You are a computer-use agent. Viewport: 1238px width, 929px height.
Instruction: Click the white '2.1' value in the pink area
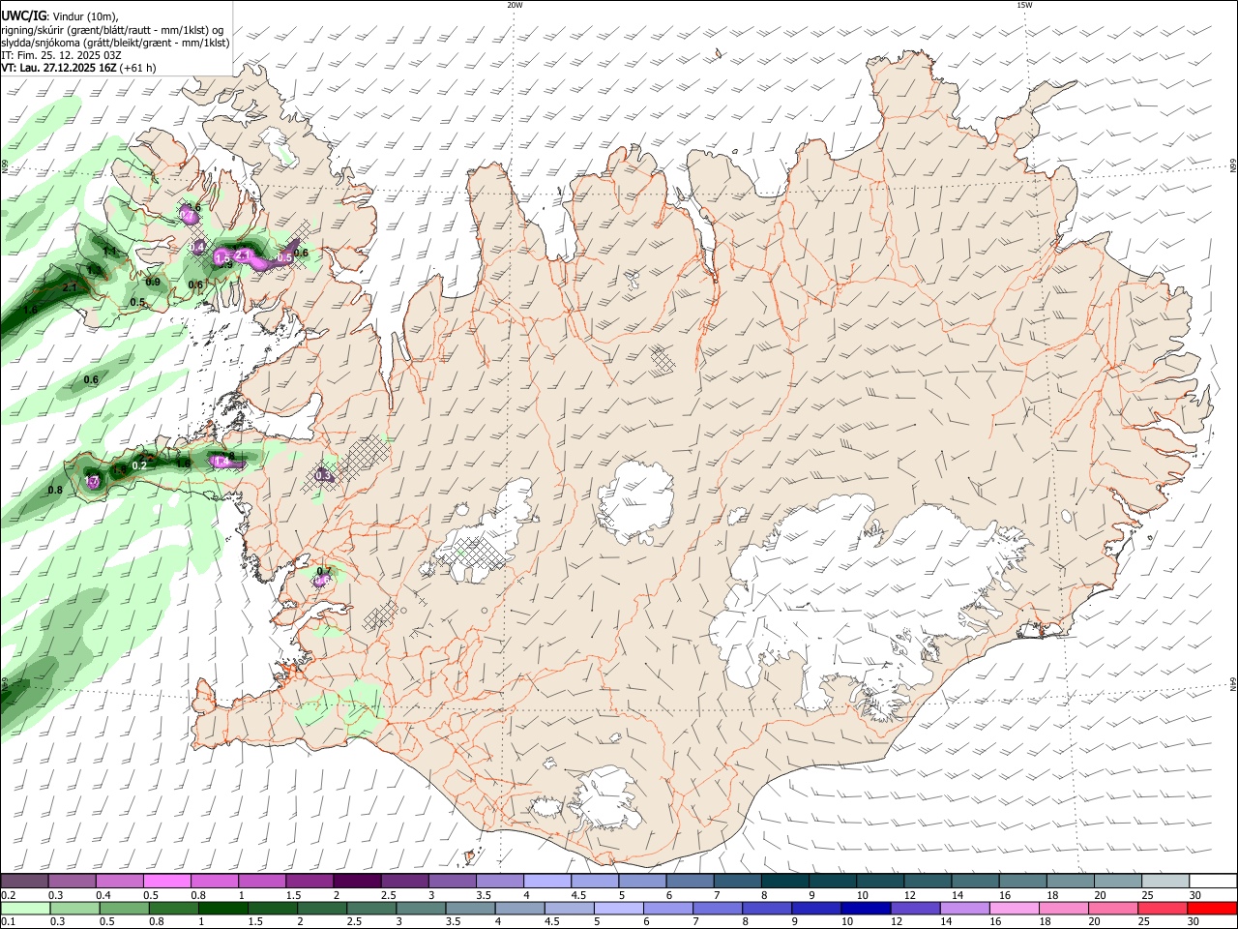click(243, 255)
